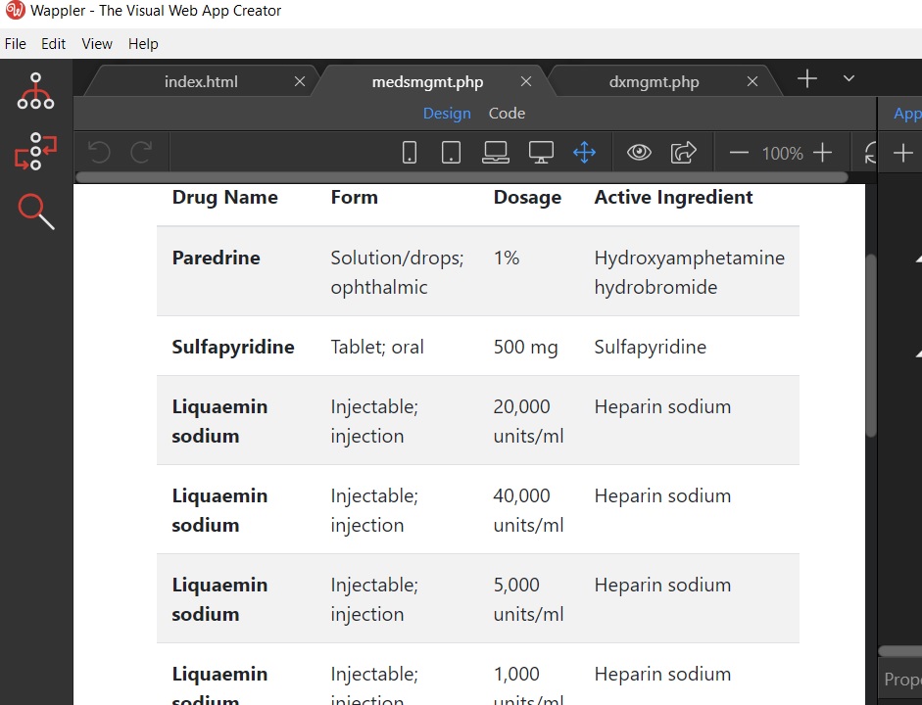
Task: Click the plus icon in right panel
Action: coord(902,154)
